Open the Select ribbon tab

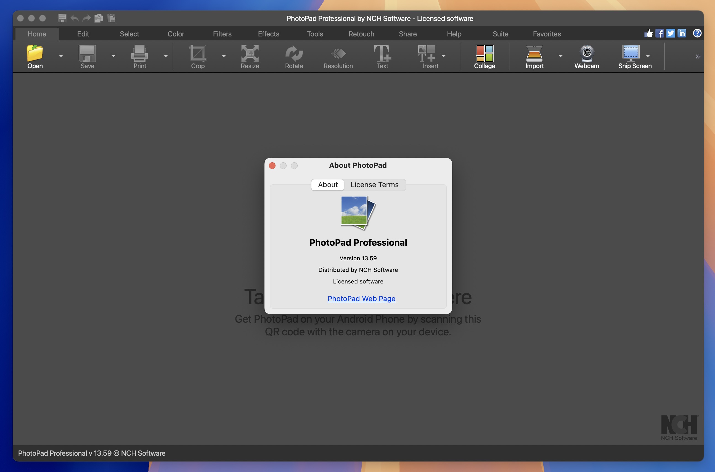pos(129,34)
